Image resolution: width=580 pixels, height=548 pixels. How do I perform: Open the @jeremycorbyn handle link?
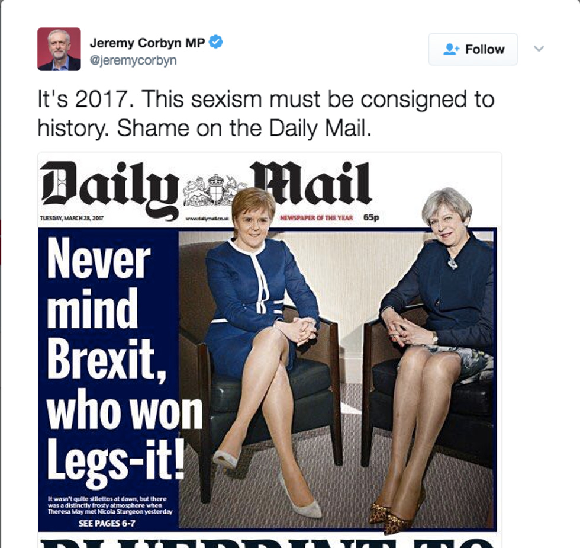[133, 60]
